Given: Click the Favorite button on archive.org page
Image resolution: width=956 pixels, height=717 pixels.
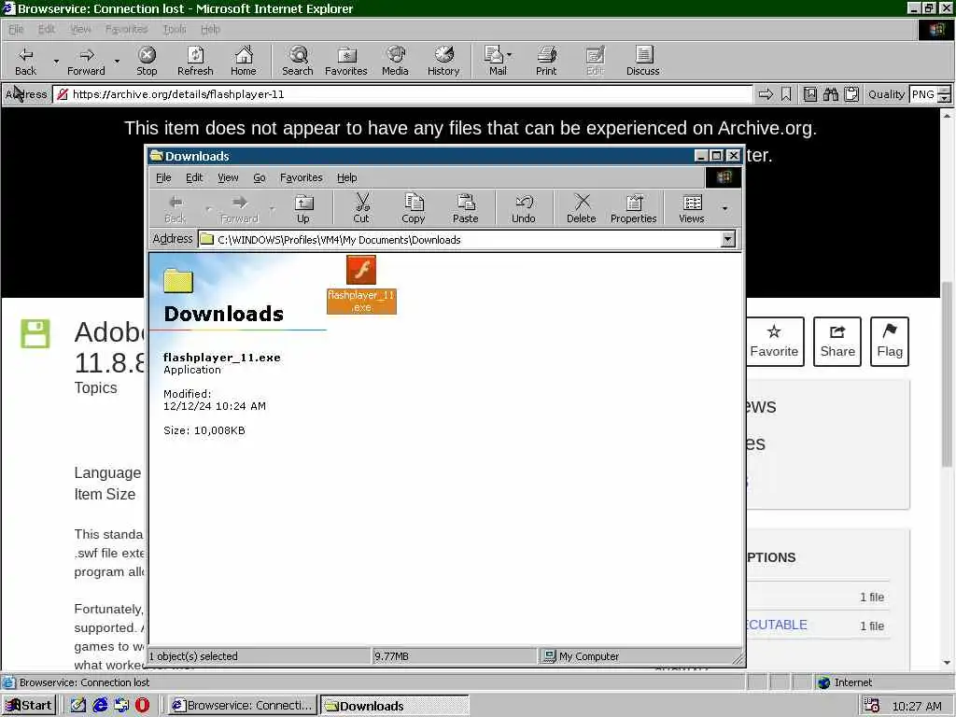Looking at the screenshot, I should pyautogui.click(x=774, y=342).
